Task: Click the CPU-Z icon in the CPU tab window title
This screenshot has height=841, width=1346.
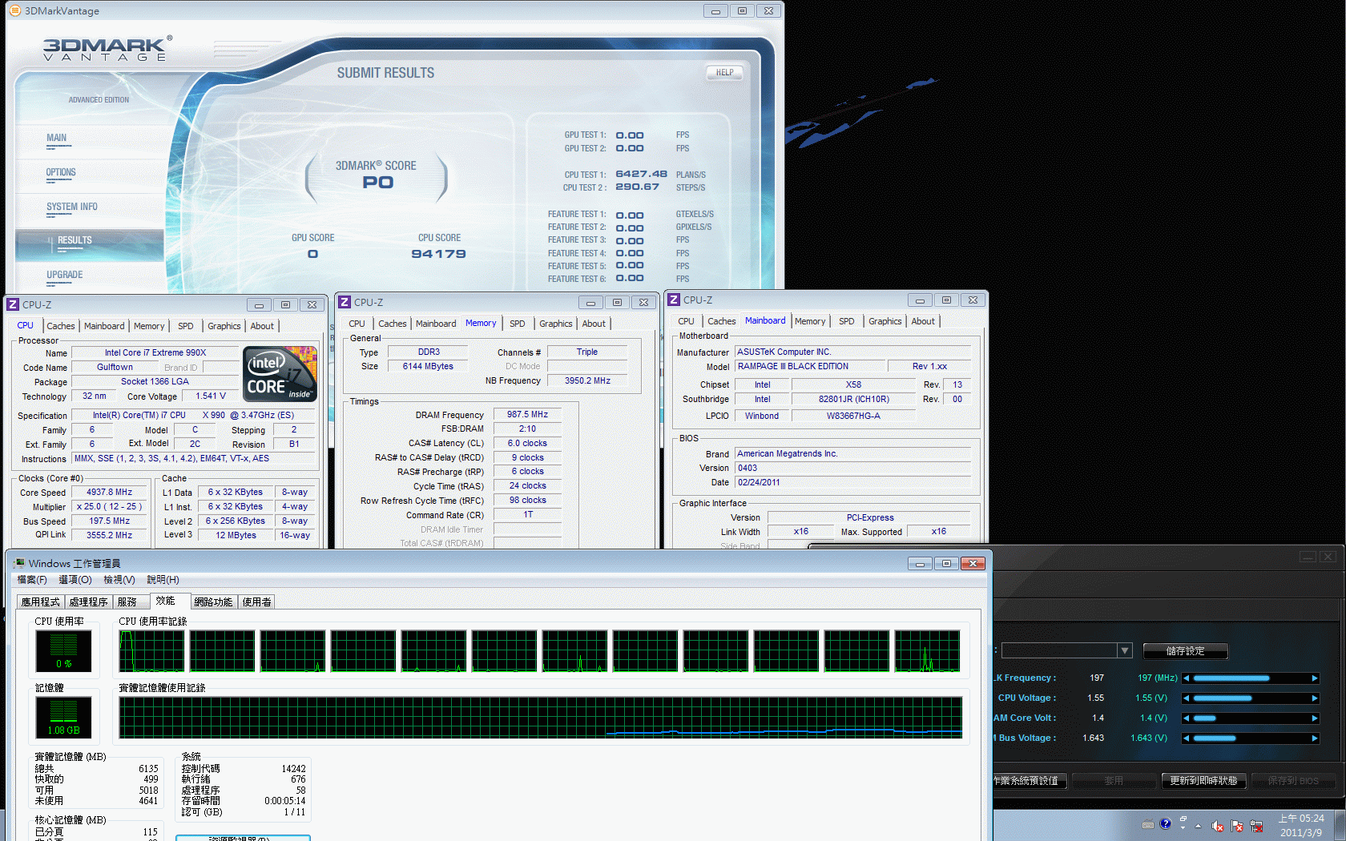Action: point(13,304)
